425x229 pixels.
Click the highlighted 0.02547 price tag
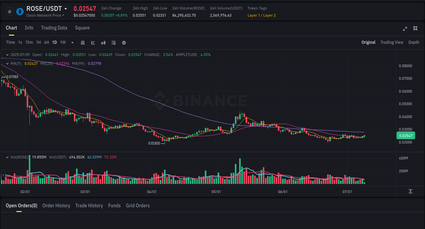[x=406, y=135]
